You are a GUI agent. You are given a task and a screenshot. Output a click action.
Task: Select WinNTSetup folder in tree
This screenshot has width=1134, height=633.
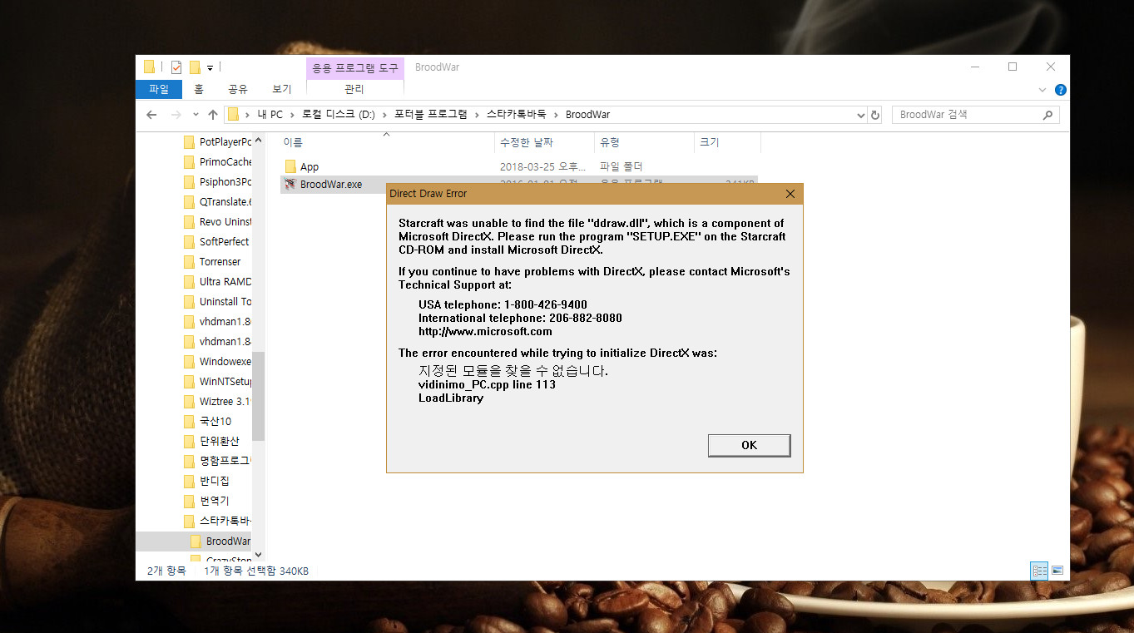click(x=216, y=382)
